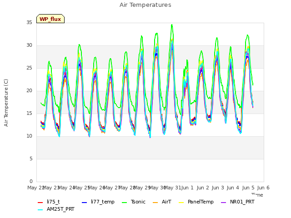291x218 pixels.
Task: Click the Jun 3 x-axis tick label
Action: point(218,188)
